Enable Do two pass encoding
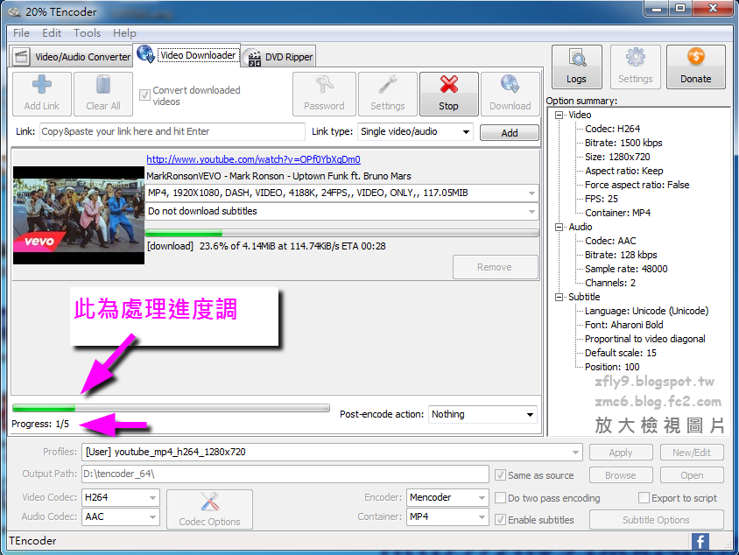The image size is (739, 555). pos(501,497)
